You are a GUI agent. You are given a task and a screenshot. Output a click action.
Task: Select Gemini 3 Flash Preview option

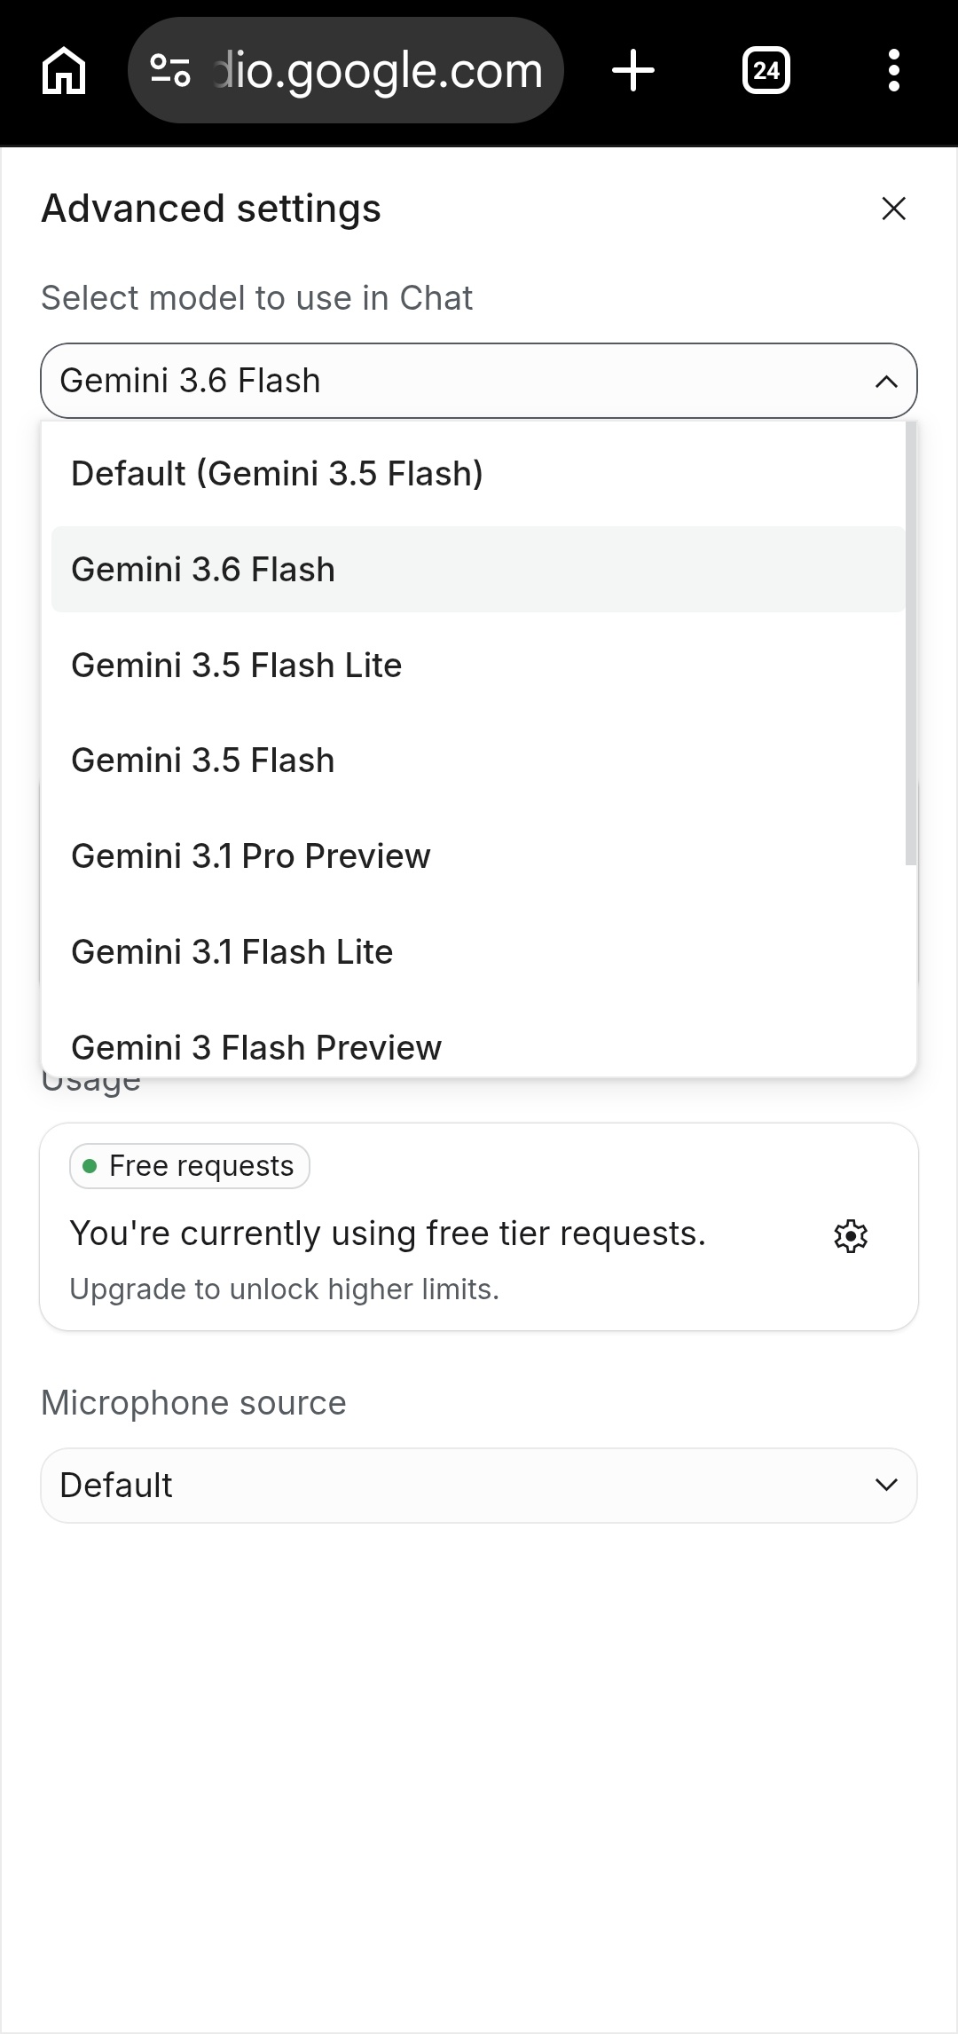[478, 1047]
